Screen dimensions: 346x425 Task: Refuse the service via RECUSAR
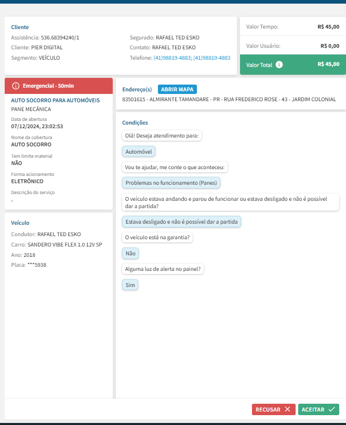pos(274,409)
